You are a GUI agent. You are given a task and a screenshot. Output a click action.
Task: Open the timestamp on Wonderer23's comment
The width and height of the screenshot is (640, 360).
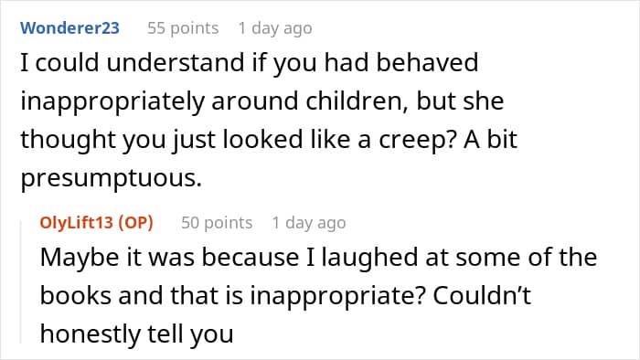tap(275, 28)
